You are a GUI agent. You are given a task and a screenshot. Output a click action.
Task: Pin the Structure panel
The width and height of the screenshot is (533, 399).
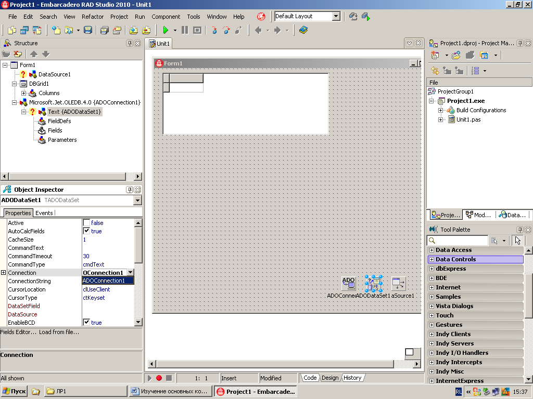130,43
